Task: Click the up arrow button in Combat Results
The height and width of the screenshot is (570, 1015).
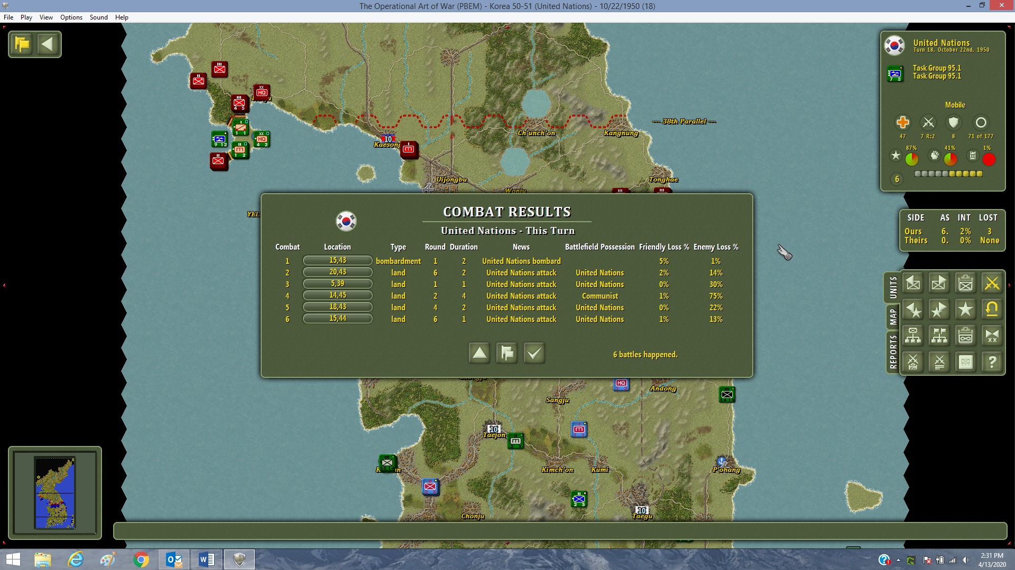Action: point(479,353)
